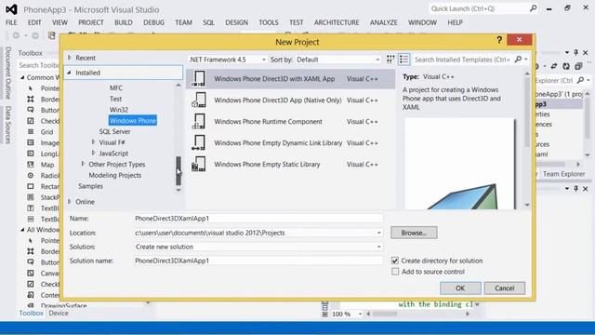
Task: Select Data Sources vertical side tab
Action: coord(8,125)
